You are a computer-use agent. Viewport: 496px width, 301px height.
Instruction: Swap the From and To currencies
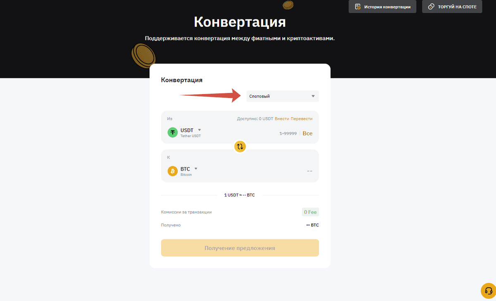point(240,146)
